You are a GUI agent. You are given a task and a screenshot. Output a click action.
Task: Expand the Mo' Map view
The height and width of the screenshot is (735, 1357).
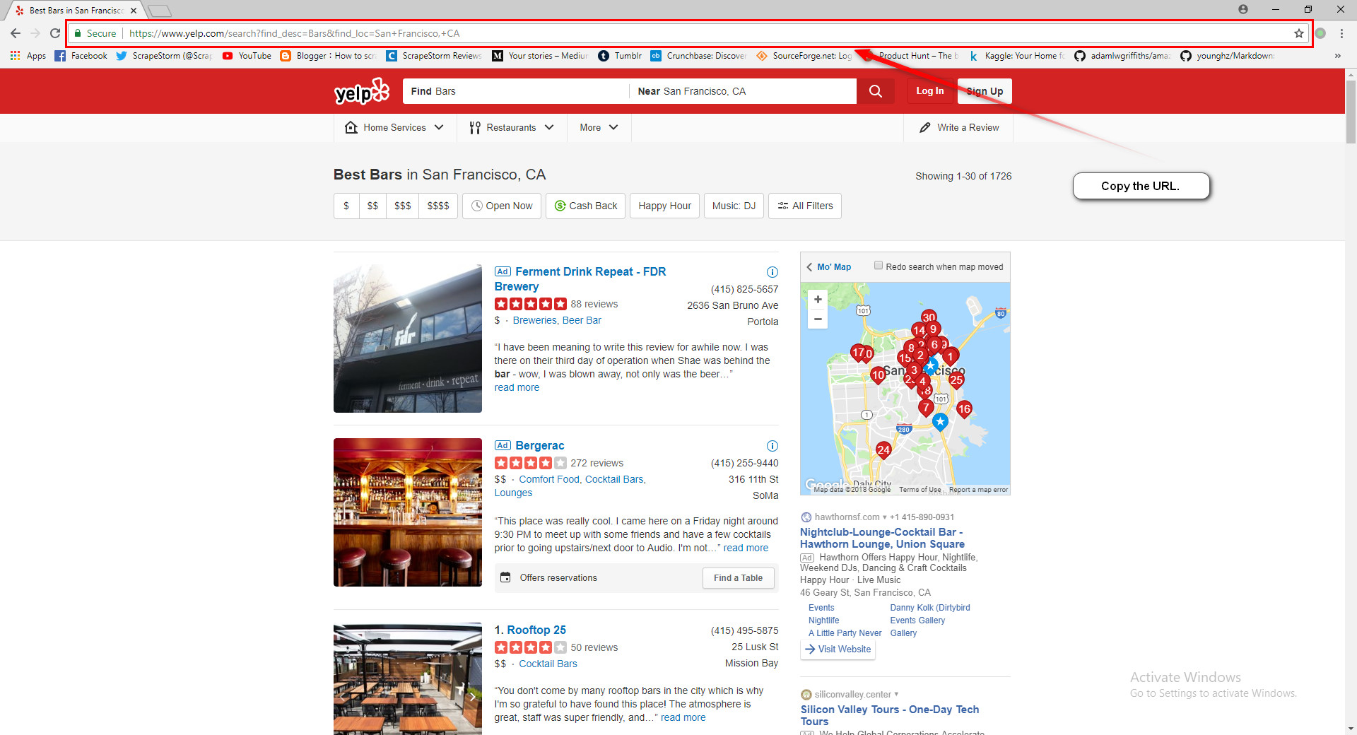[829, 267]
